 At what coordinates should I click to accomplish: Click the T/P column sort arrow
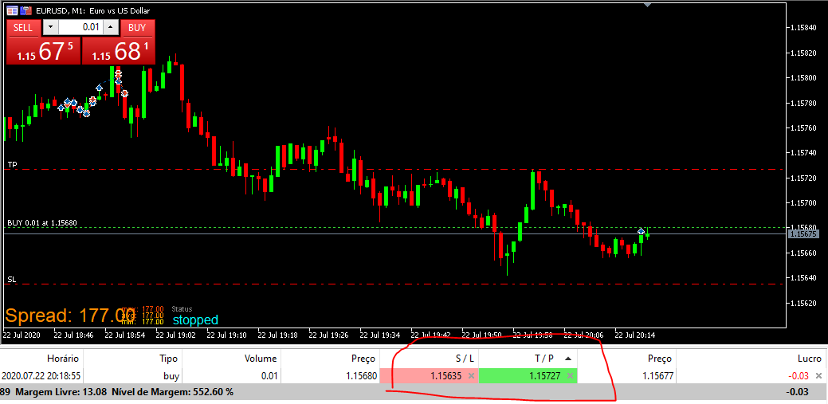click(567, 359)
